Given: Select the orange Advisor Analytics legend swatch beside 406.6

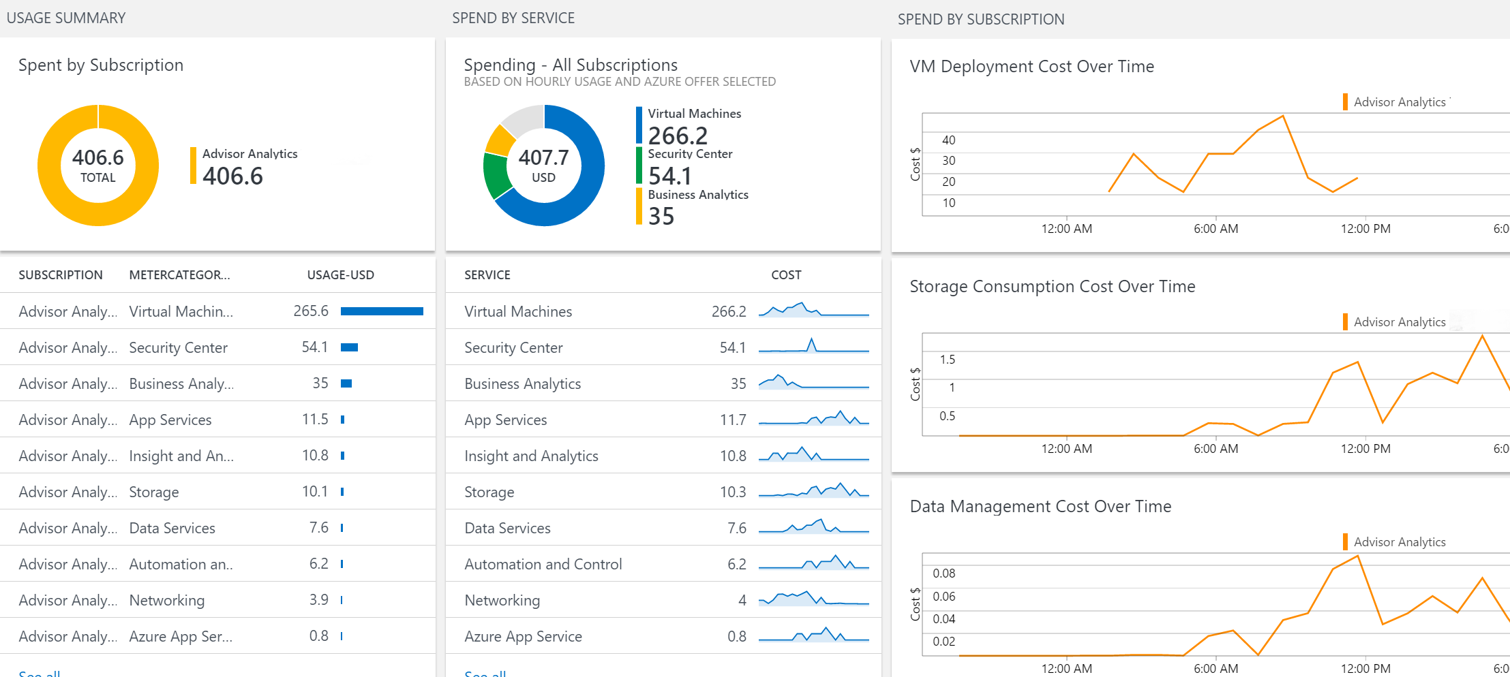Looking at the screenshot, I should coord(193,166).
